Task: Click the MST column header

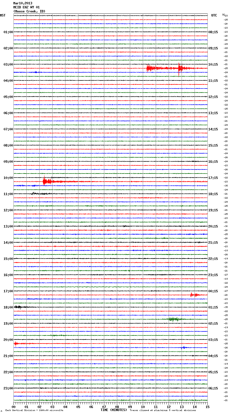Action: (3, 15)
